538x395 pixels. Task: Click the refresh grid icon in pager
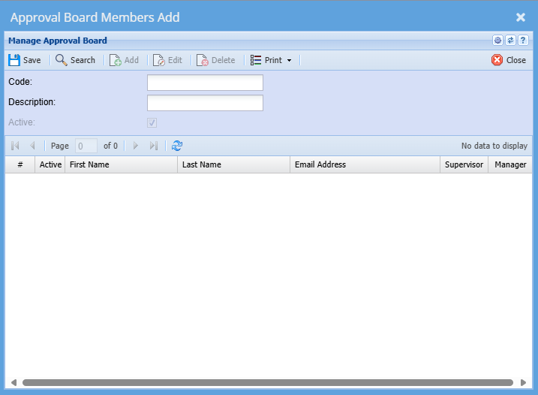coord(177,146)
